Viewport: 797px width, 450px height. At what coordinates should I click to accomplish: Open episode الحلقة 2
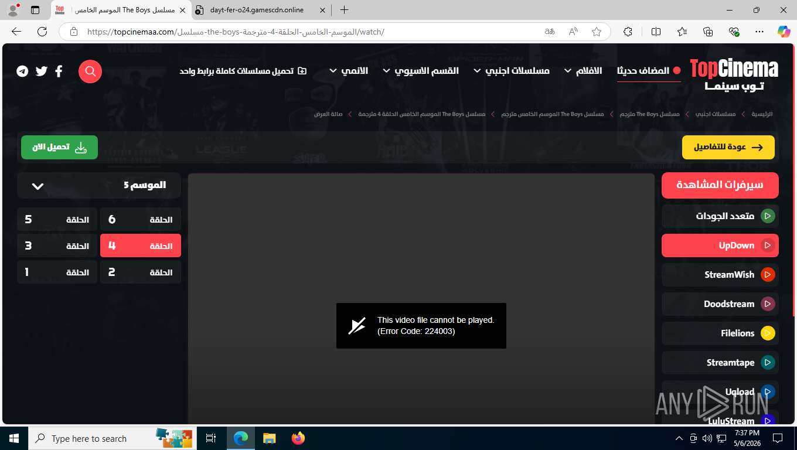coord(141,272)
